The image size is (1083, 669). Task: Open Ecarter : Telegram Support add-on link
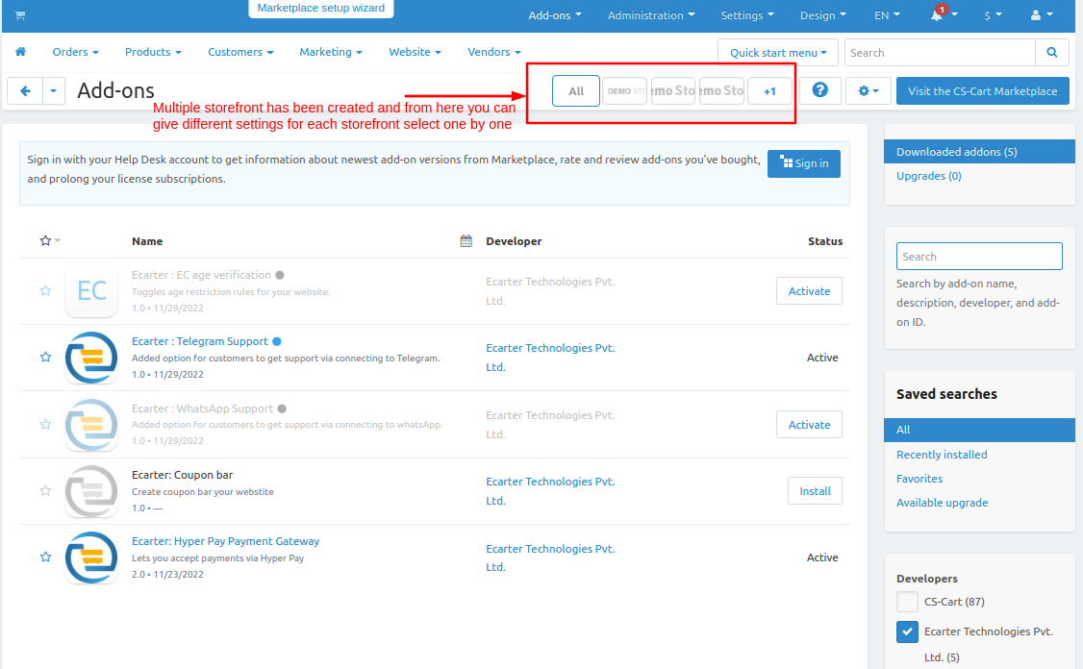coord(200,341)
